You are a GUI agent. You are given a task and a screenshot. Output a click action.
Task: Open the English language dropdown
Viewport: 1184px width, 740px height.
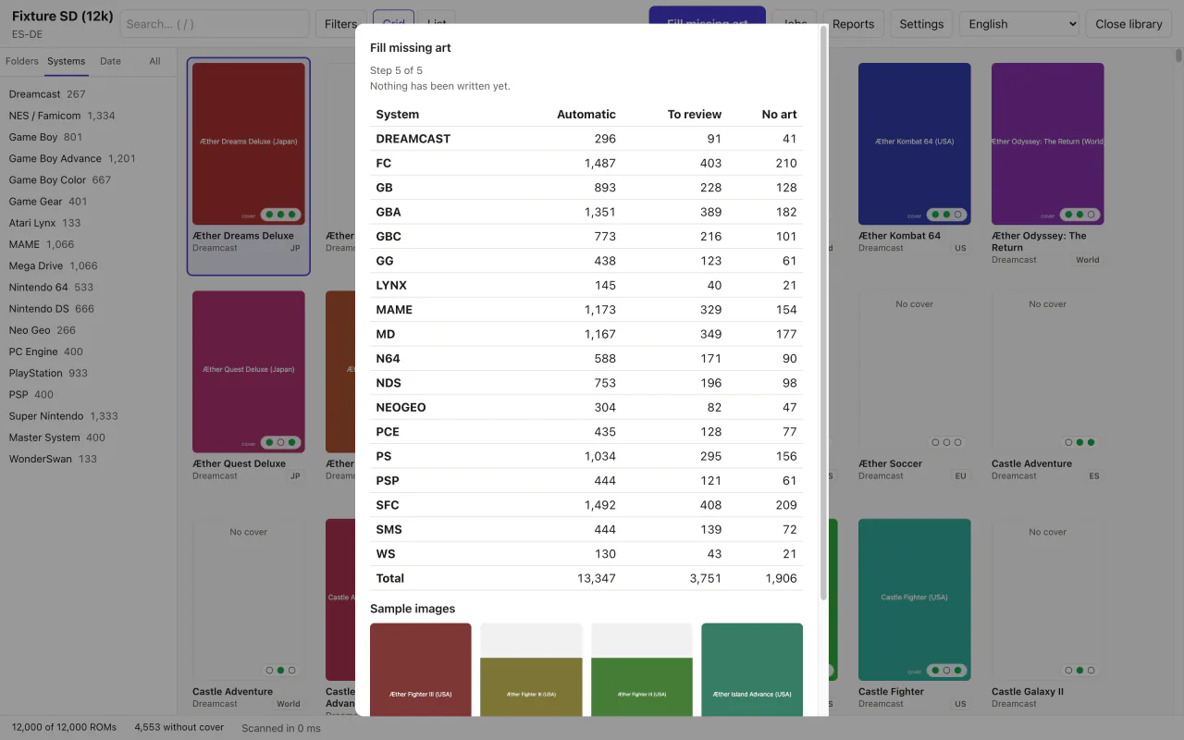click(1019, 24)
